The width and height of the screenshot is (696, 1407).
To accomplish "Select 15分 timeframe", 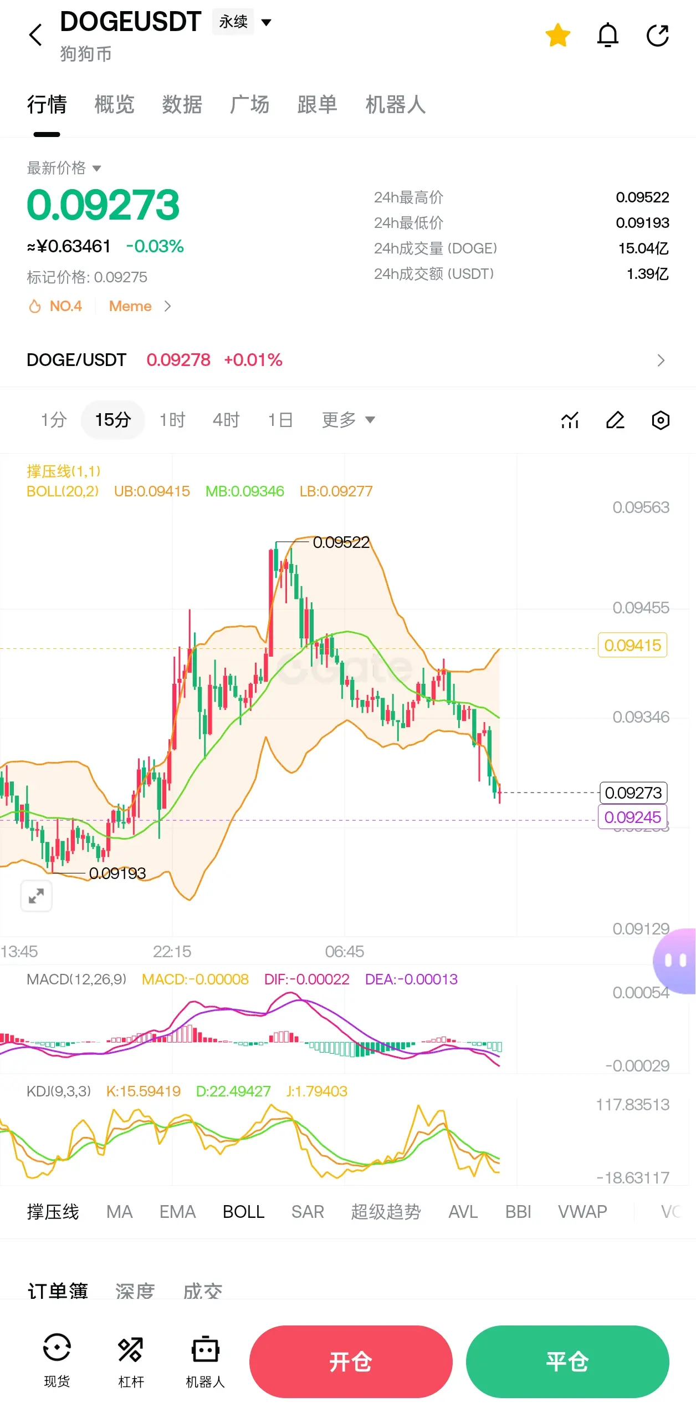I will click(x=112, y=420).
